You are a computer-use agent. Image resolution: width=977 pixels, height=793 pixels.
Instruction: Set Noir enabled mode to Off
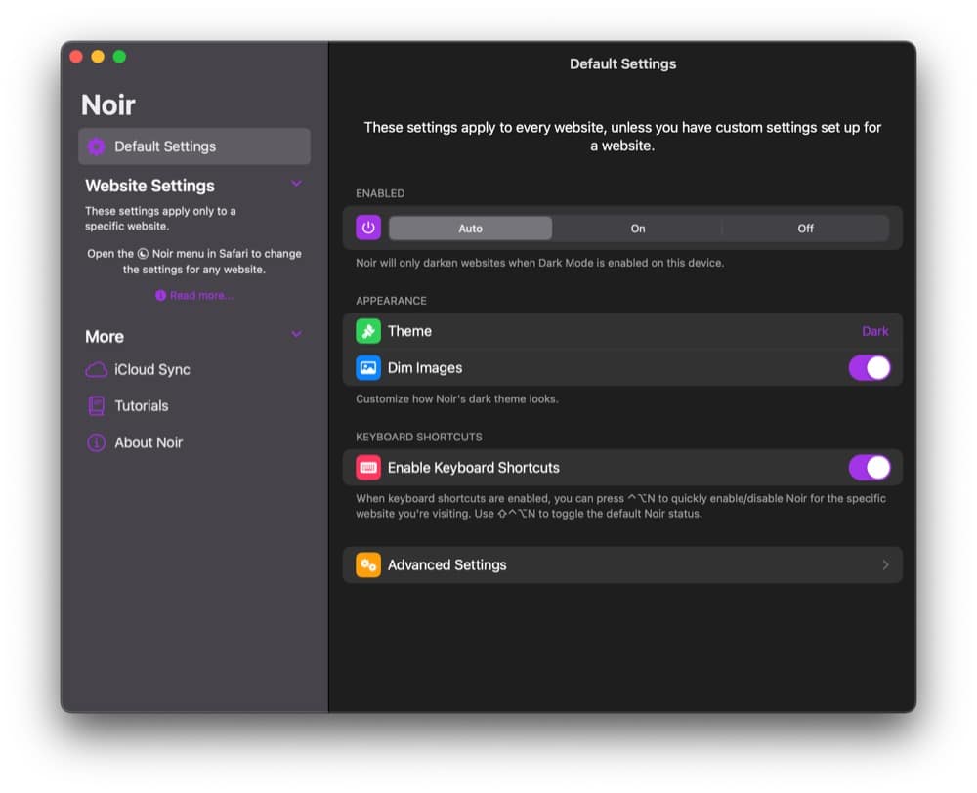click(x=805, y=229)
